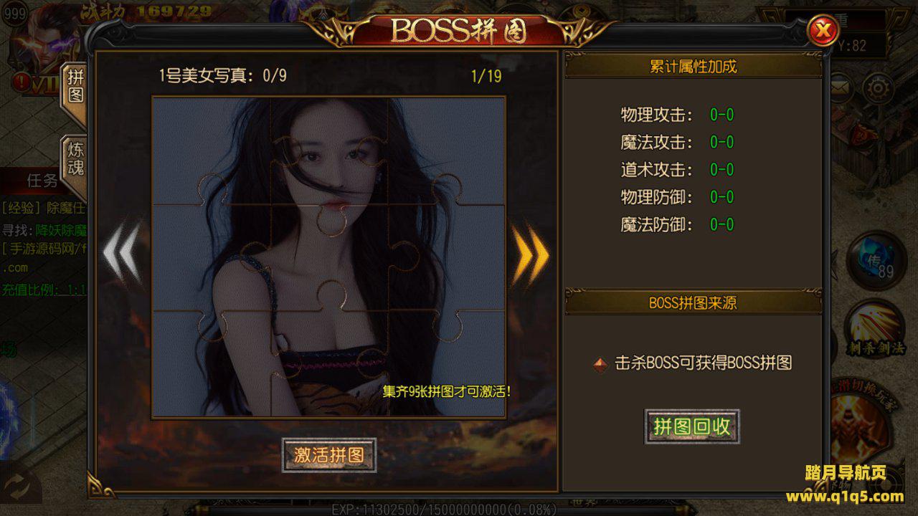
Task: Select the center puzzle piece
Action: [x=330, y=258]
